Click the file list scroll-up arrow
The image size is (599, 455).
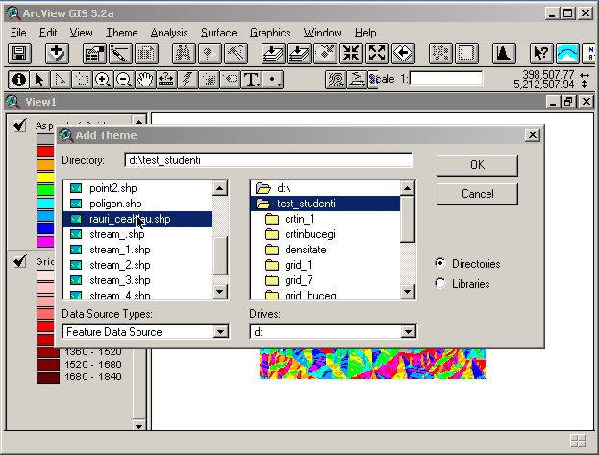click(x=220, y=188)
